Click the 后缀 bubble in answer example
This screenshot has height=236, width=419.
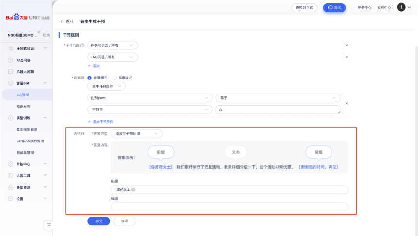tap(318, 152)
